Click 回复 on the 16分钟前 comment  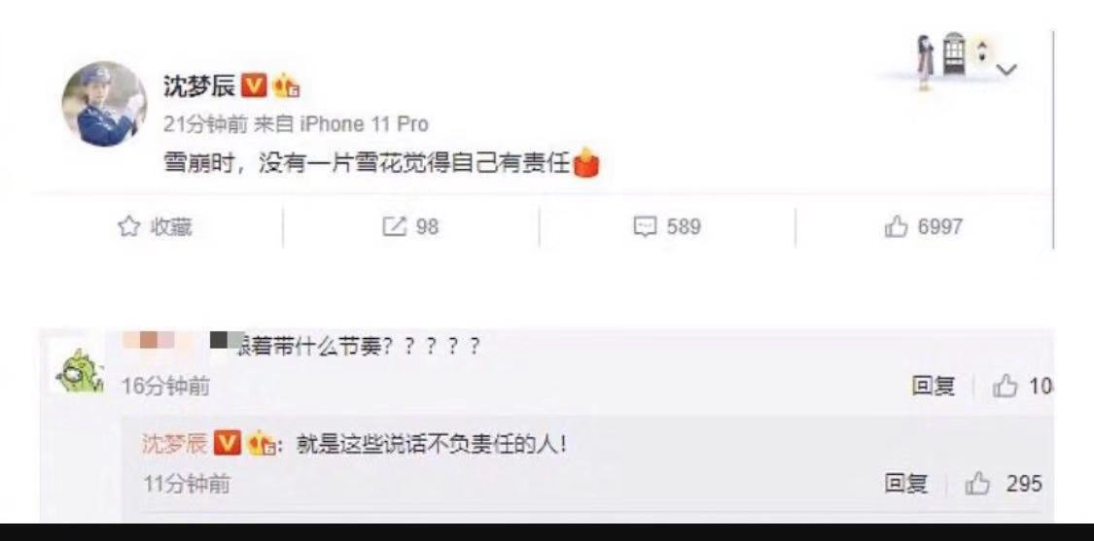tap(933, 387)
